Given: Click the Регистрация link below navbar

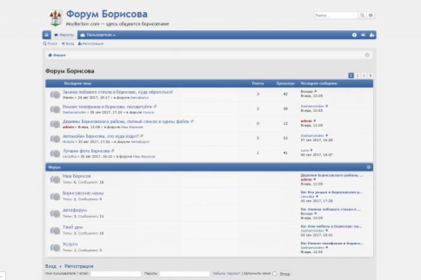Looking at the screenshot, I should [91, 43].
